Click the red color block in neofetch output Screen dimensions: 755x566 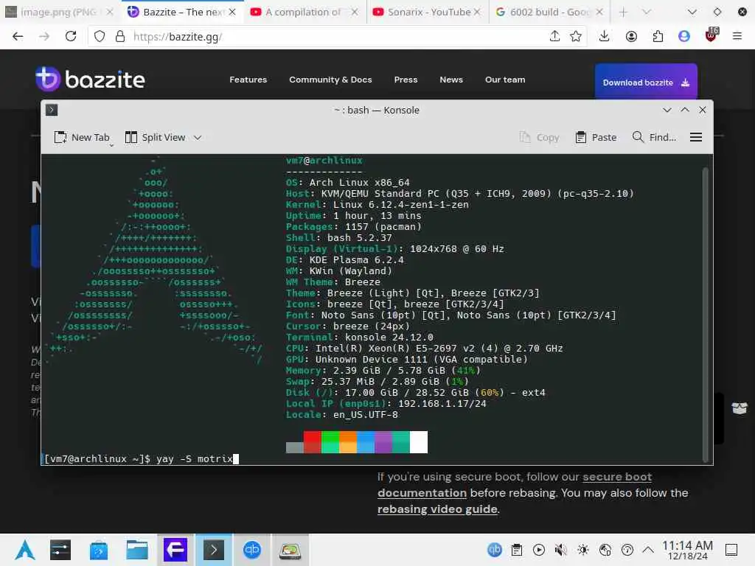pos(313,442)
